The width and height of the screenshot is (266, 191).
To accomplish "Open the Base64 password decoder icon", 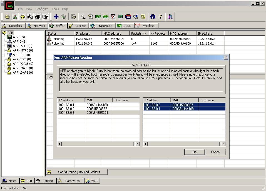I will (x=83, y=17).
